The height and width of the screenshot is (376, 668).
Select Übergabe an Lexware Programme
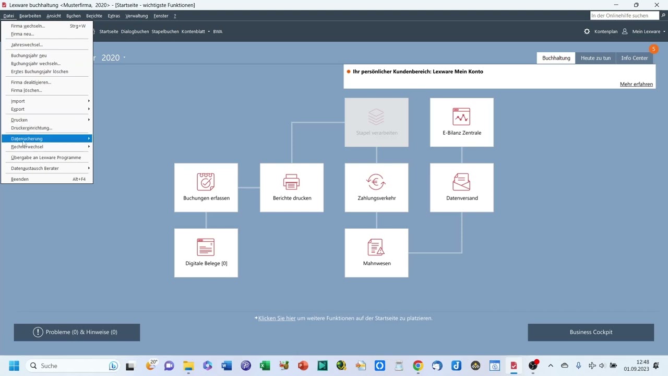point(47,157)
